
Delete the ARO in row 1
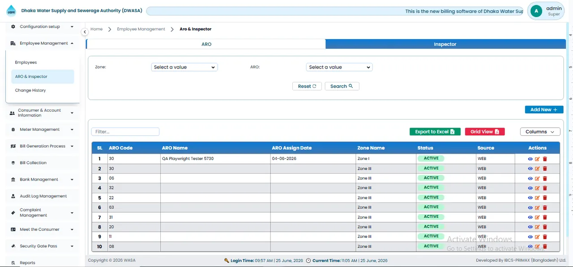(x=545, y=159)
